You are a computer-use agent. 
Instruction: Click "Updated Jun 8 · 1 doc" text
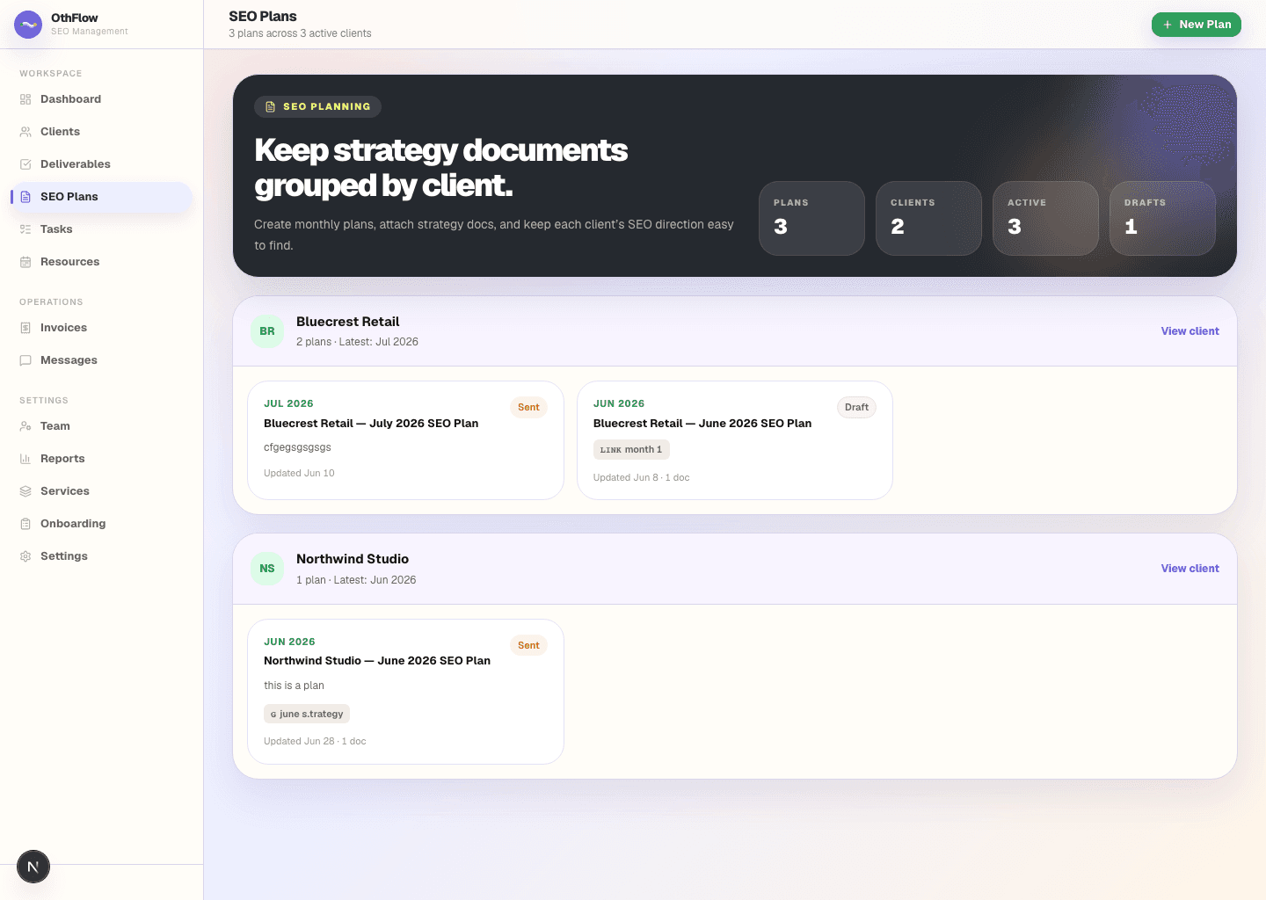[x=641, y=477]
